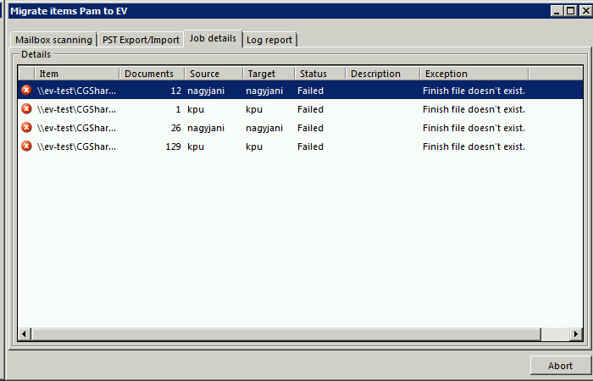Click the Description column header
This screenshot has width=593, height=381.
coord(381,74)
